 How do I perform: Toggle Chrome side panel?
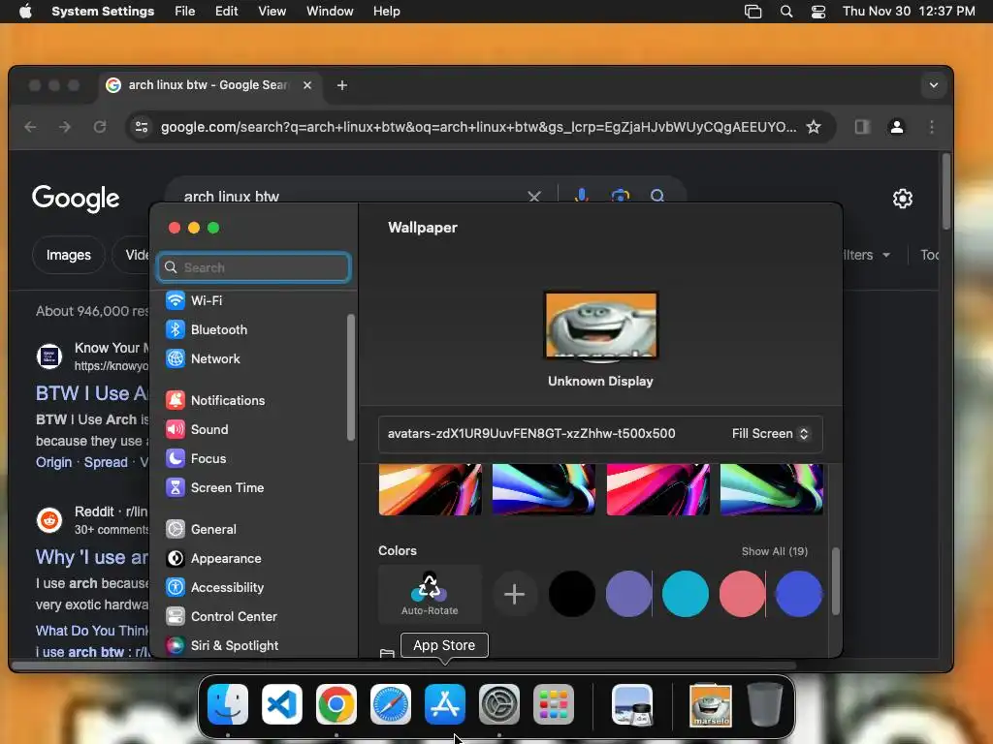tap(862, 127)
